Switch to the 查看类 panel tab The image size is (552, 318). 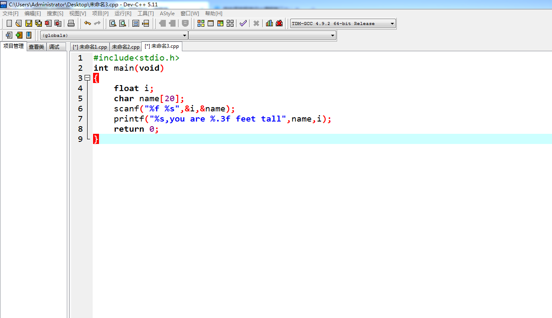pyautogui.click(x=36, y=47)
